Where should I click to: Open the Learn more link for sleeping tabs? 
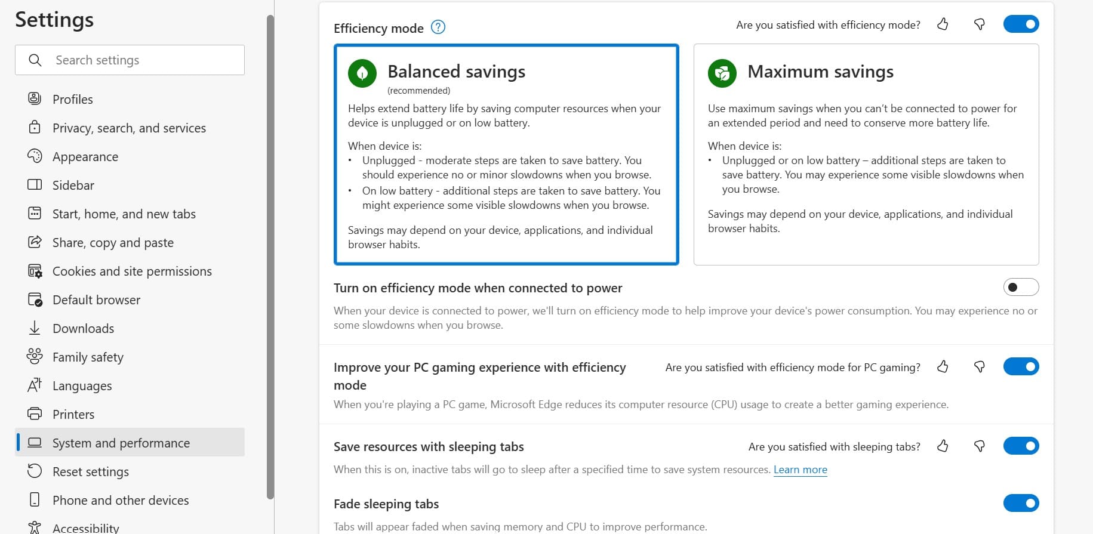click(800, 470)
